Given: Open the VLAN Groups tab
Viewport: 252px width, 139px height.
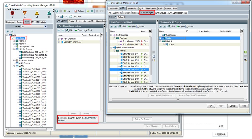Looking at the screenshot, I should click(x=160, y=13).
